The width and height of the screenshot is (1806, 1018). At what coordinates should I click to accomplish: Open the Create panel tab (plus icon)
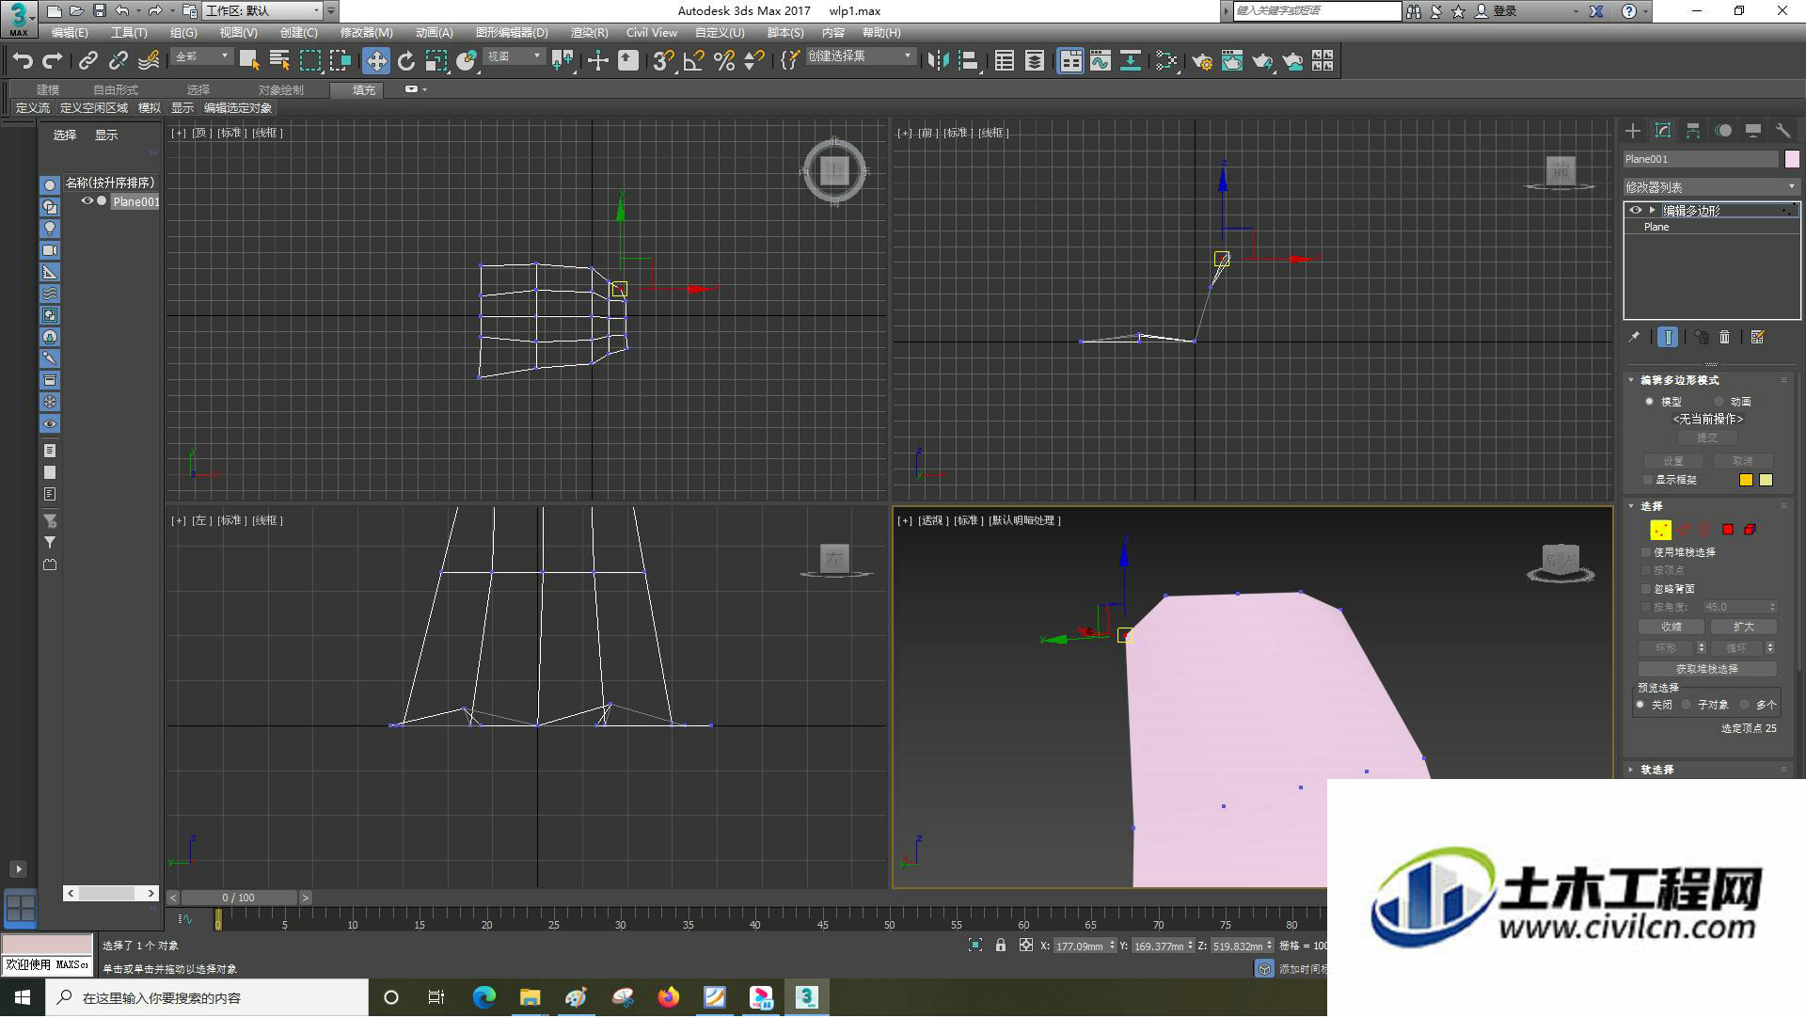coord(1633,131)
